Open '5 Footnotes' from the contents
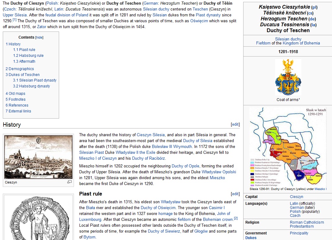The width and height of the screenshot is (332, 240). pyautogui.click(x=16, y=99)
